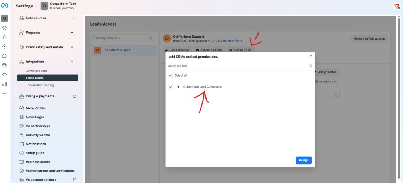This screenshot has width=403, height=183.
Task: Expand the Requests section
Action: (x=72, y=33)
